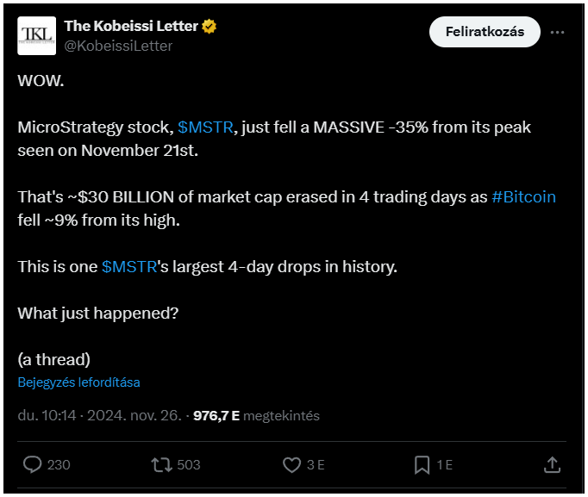Open the three-dot more options menu

click(557, 33)
